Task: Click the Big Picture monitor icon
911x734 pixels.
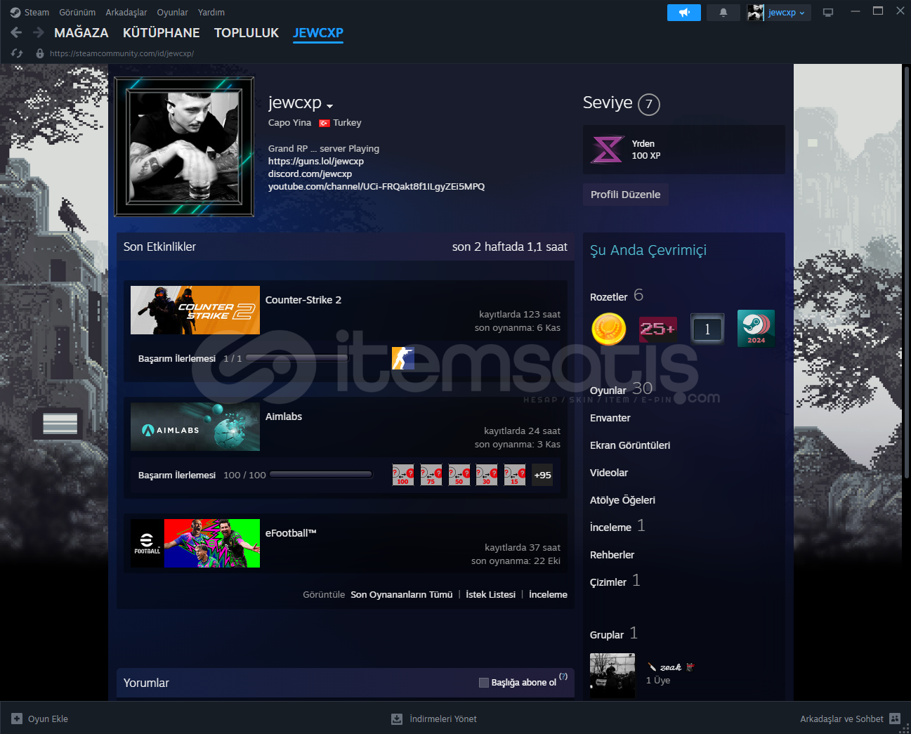Action: tap(828, 13)
